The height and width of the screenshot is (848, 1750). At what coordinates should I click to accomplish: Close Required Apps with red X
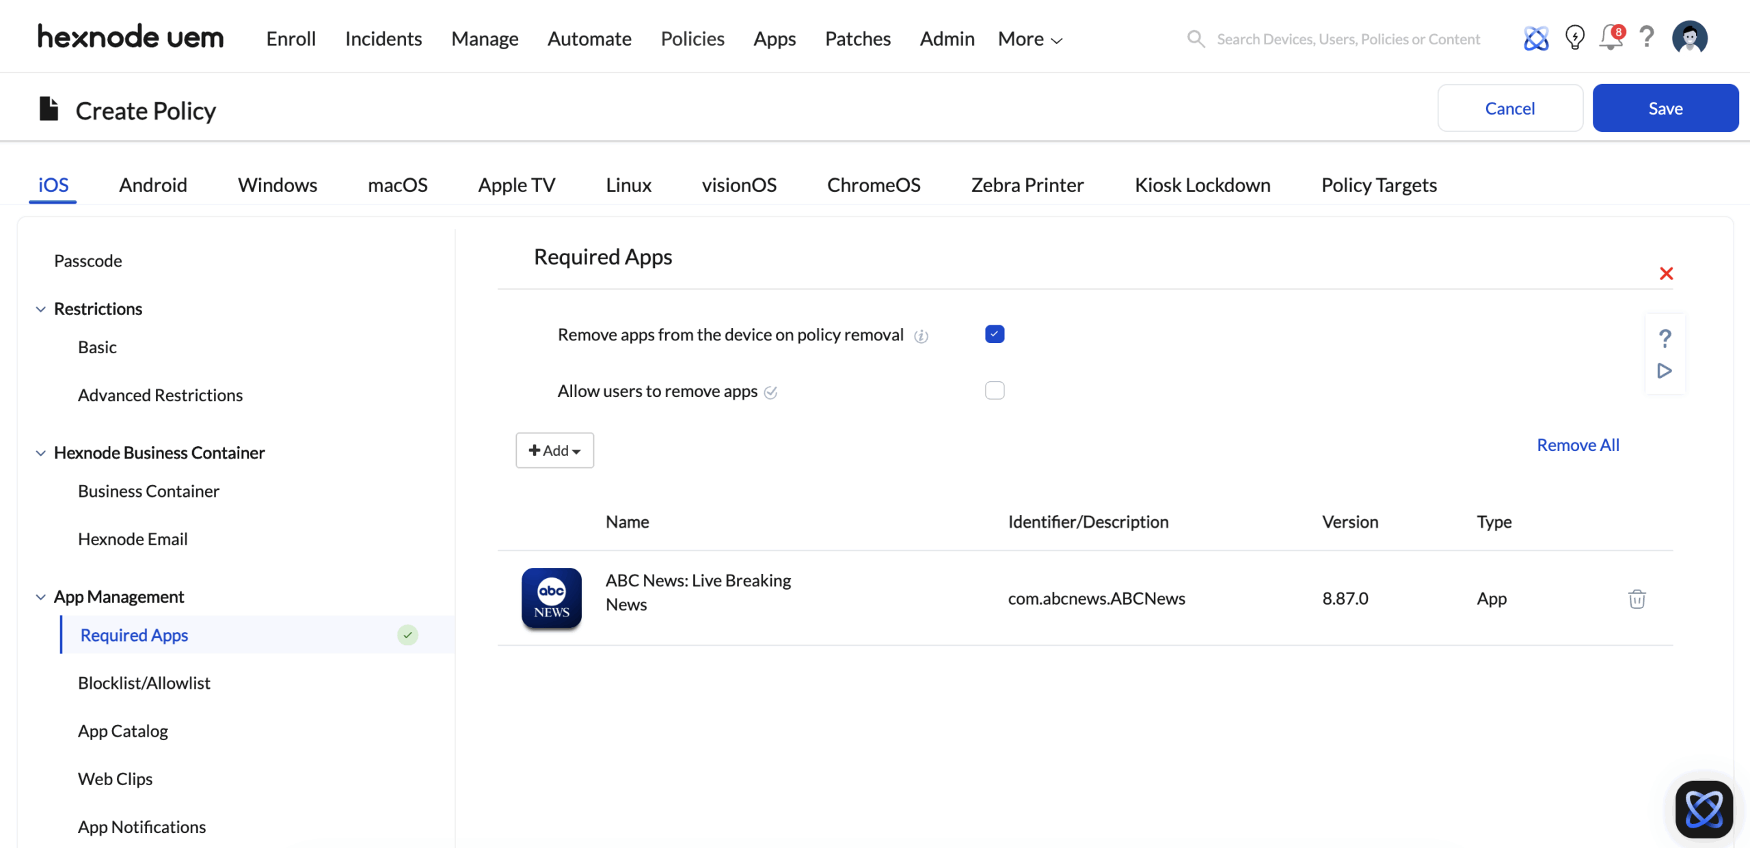pyautogui.click(x=1666, y=274)
